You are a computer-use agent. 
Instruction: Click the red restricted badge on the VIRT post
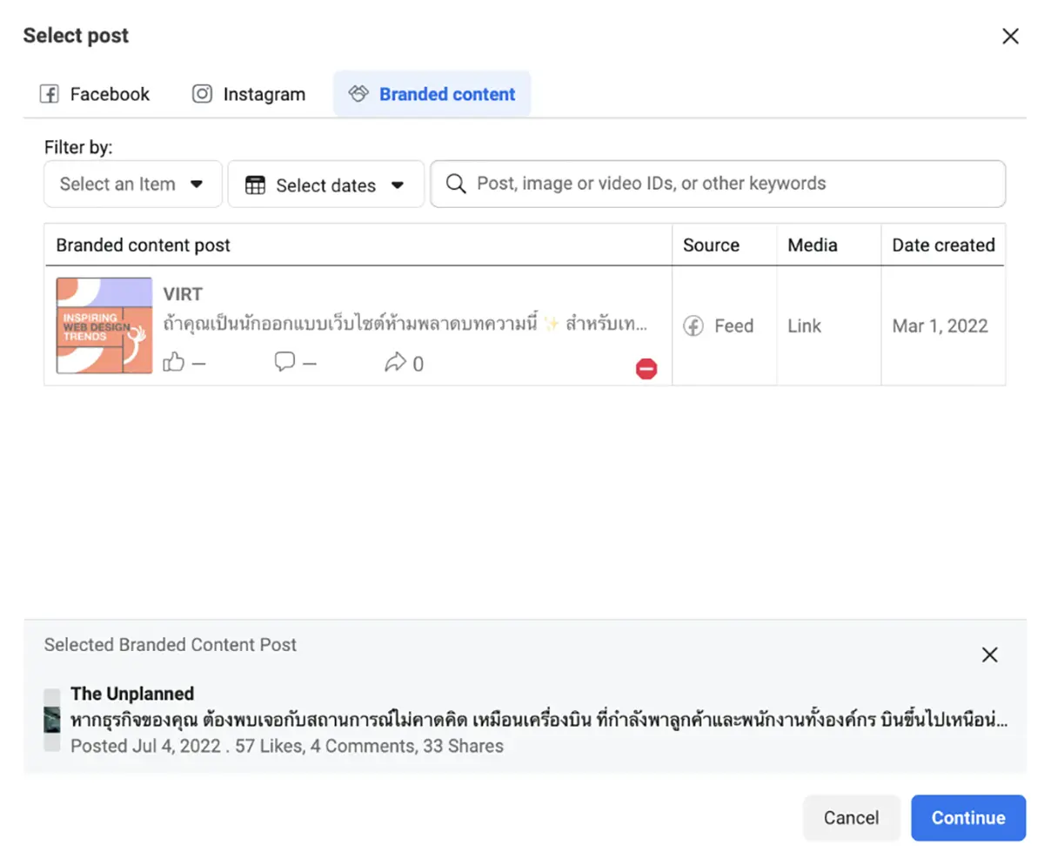646,369
